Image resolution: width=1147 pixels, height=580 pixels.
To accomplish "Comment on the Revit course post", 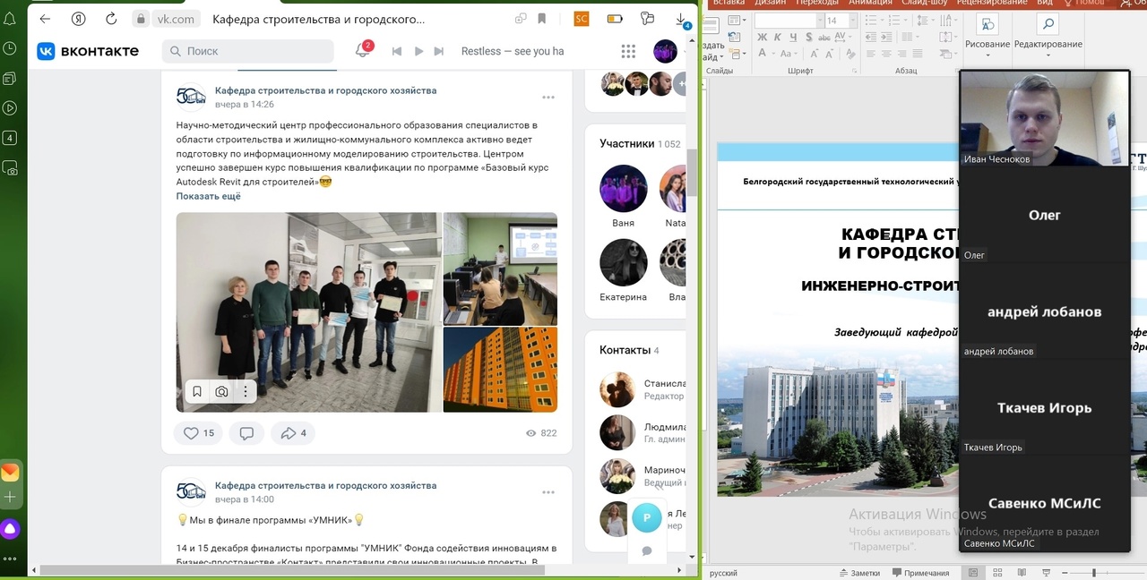I will click(246, 433).
